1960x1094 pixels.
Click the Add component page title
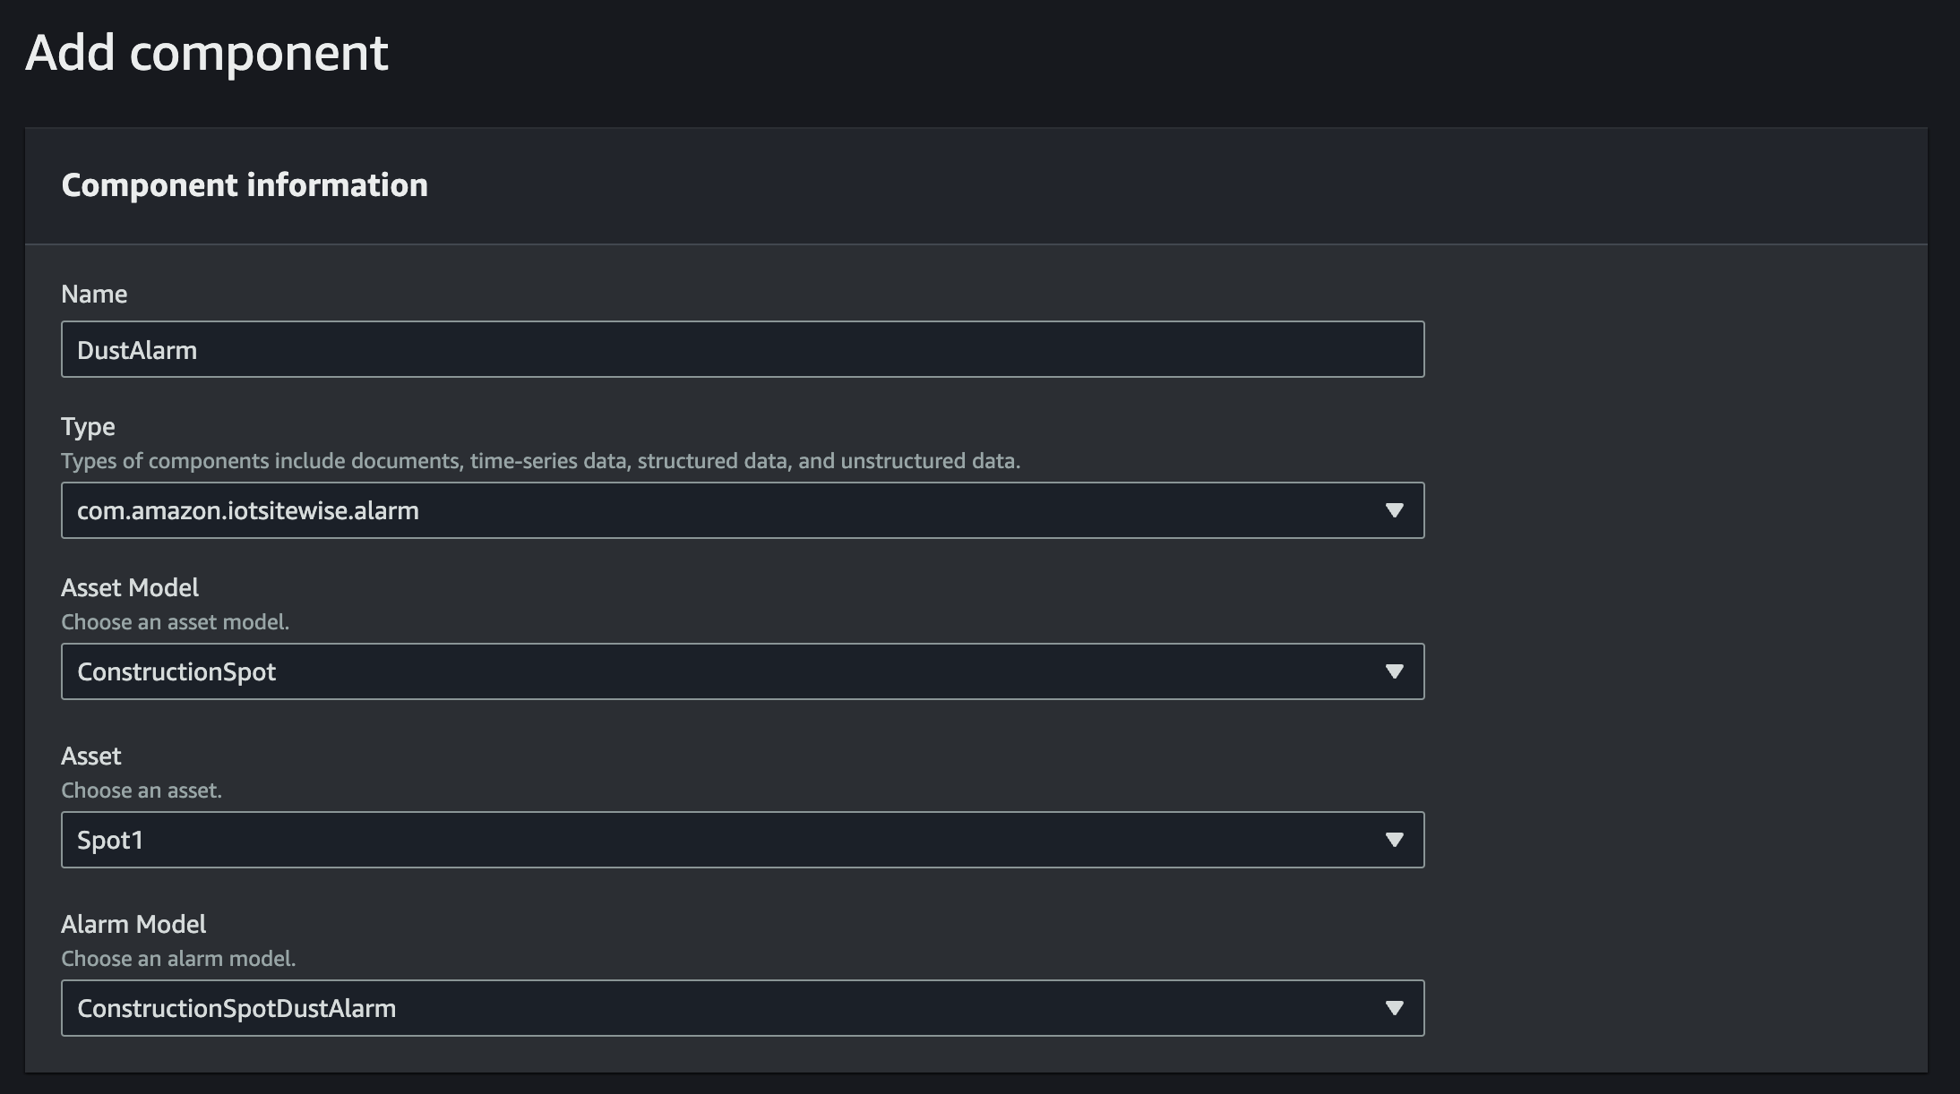click(207, 52)
